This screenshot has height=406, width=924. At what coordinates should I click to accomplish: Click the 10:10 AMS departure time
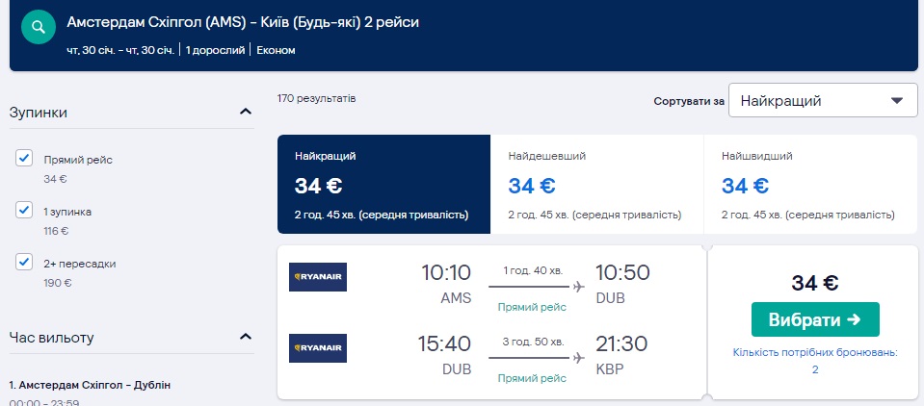[x=446, y=273]
